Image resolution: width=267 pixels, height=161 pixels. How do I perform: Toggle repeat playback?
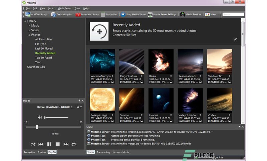(x=73, y=144)
